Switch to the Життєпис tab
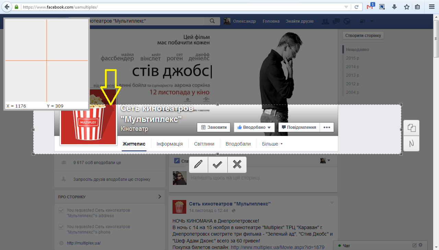Screen dimensions: 439x250 (x=134, y=144)
